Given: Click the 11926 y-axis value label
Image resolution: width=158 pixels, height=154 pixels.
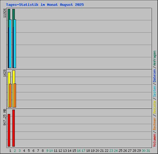Looking at the screenshot, I should click(5, 13).
